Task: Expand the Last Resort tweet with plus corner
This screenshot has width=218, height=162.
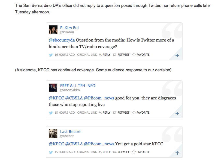Action: pos(177,153)
